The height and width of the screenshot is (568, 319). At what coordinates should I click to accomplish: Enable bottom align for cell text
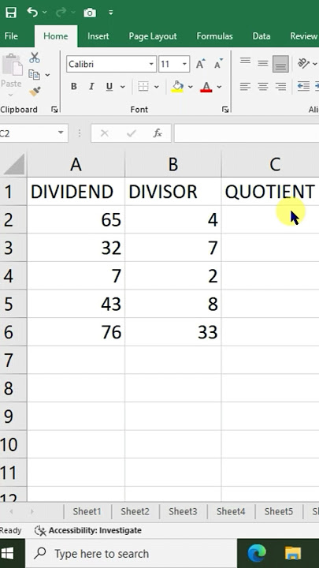(280, 64)
